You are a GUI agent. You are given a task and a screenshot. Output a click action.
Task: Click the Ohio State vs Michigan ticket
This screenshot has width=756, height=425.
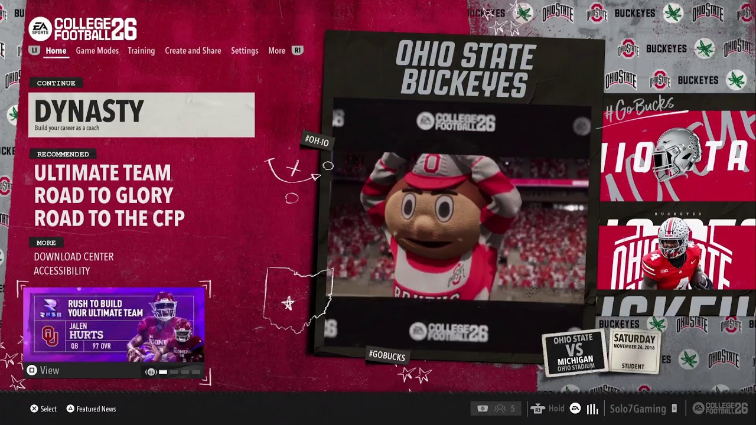[574, 352]
